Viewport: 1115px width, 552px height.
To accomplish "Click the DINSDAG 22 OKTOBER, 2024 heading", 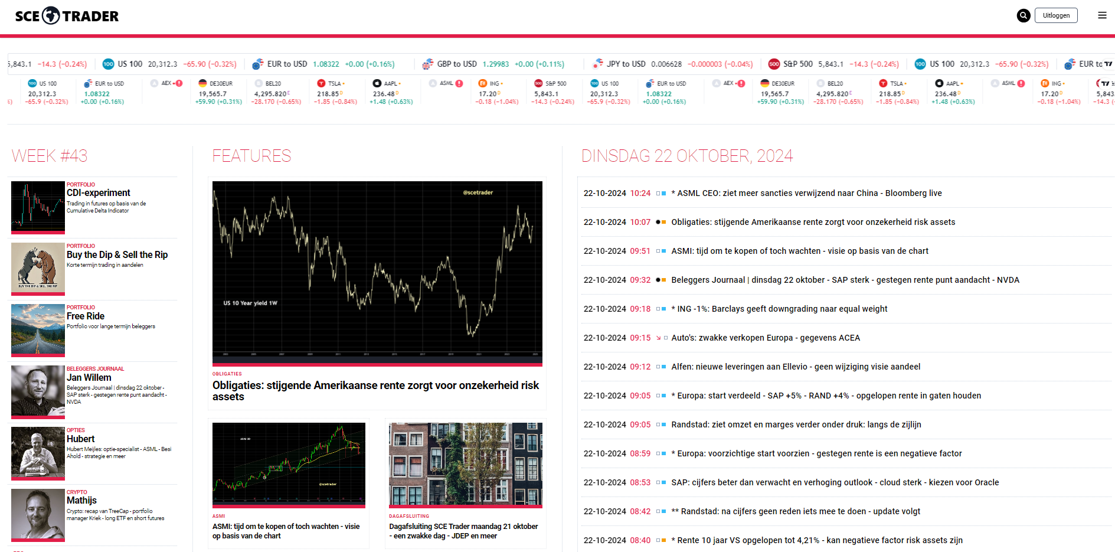I will (x=687, y=156).
